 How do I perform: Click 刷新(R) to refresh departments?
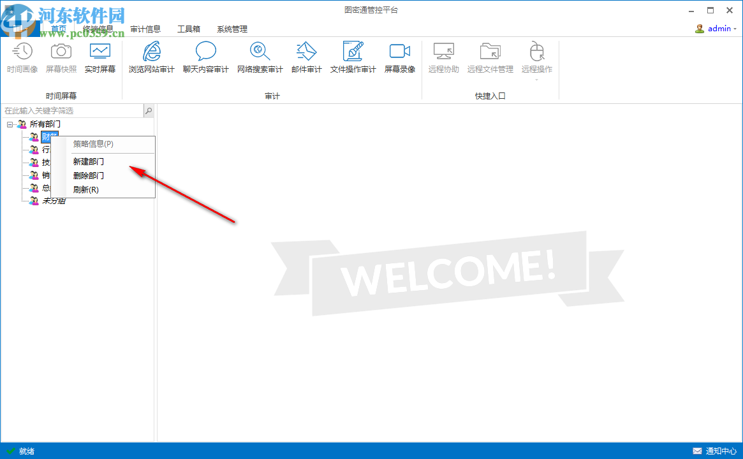coord(85,189)
